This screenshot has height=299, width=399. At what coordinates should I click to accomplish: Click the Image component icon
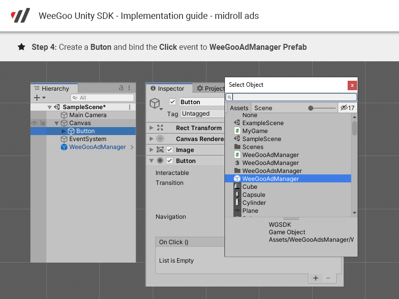point(160,149)
